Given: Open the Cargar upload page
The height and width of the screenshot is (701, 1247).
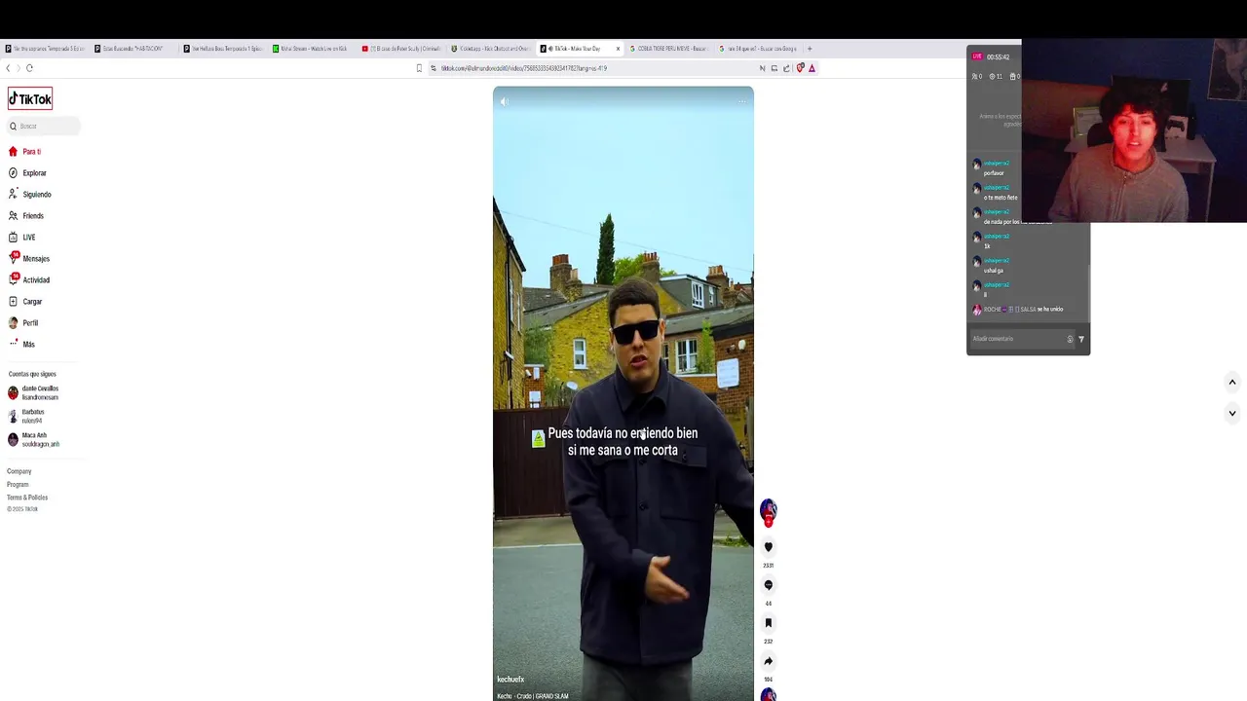Looking at the screenshot, I should [x=26, y=302].
